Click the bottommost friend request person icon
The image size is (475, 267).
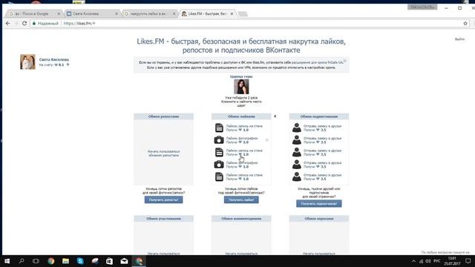click(297, 177)
